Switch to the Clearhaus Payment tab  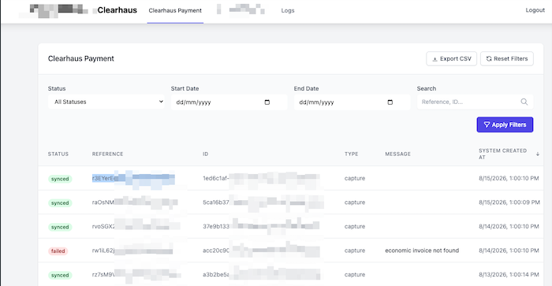coord(175,10)
